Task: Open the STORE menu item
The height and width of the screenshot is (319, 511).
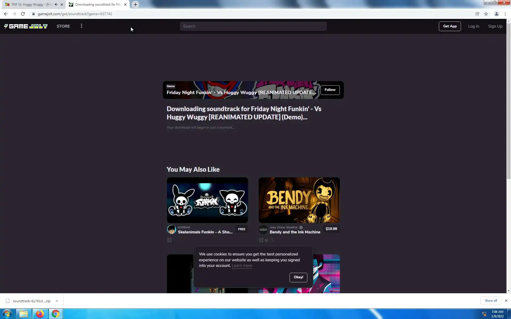Action: (x=63, y=26)
